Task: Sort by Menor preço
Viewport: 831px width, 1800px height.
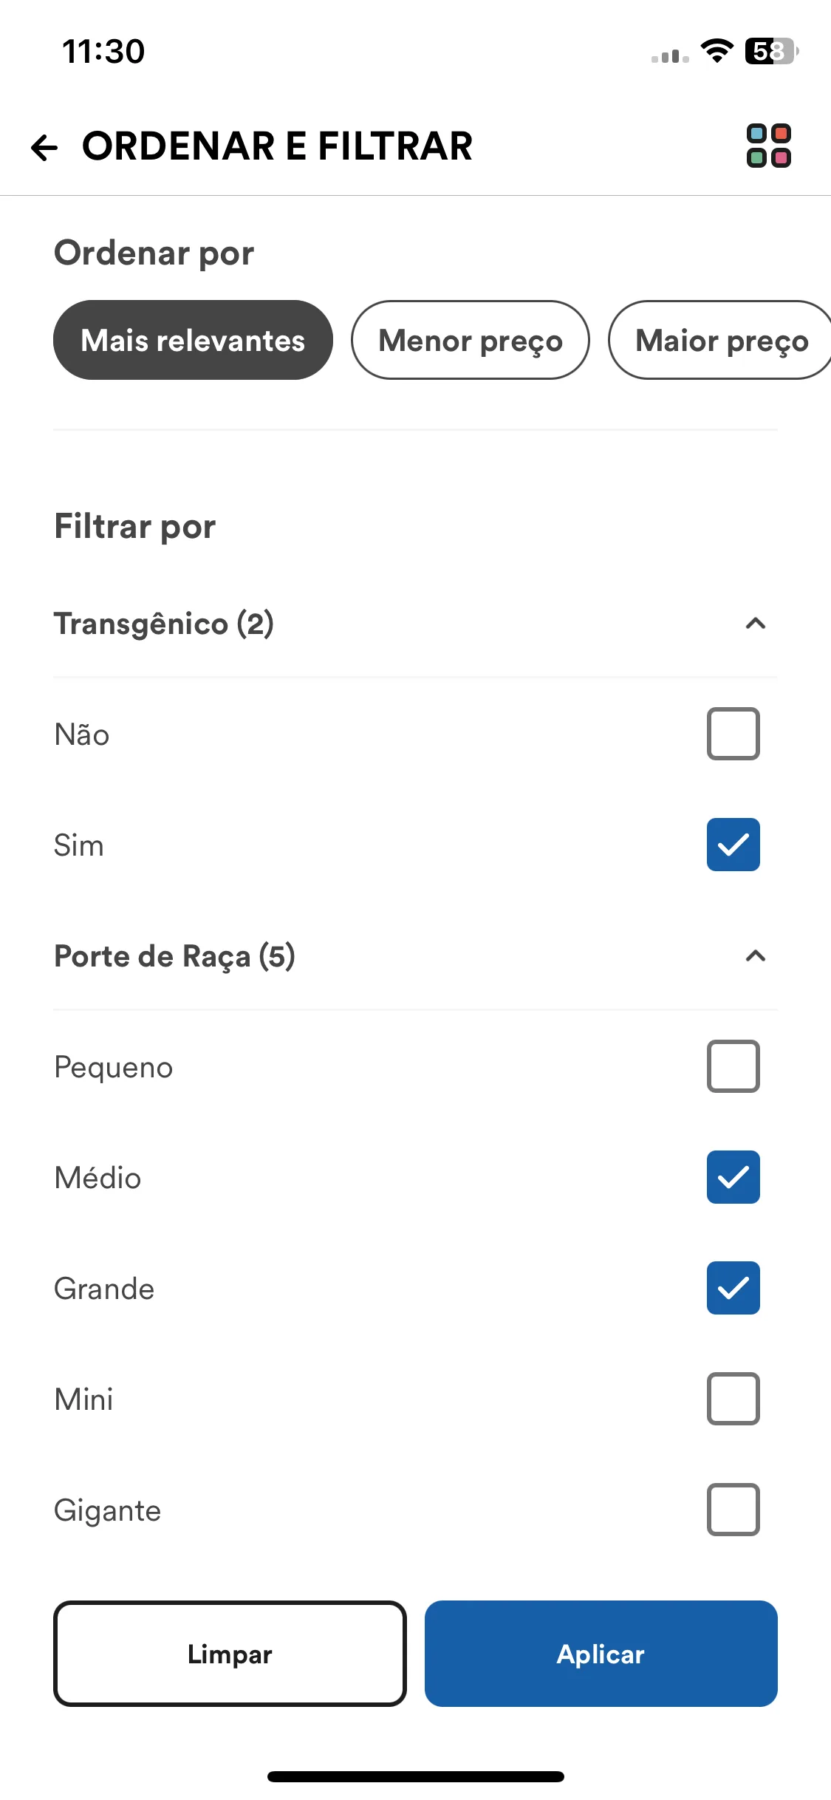Action: pyautogui.click(x=471, y=340)
